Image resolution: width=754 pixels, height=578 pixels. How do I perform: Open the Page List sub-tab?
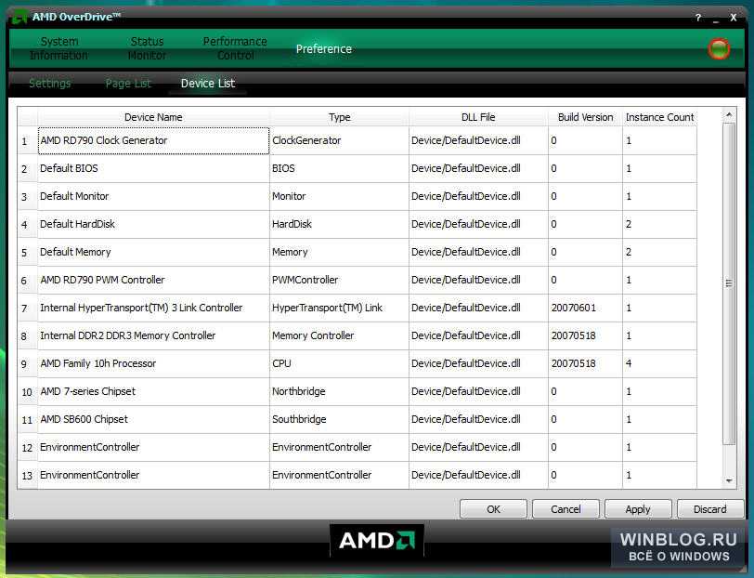click(128, 84)
